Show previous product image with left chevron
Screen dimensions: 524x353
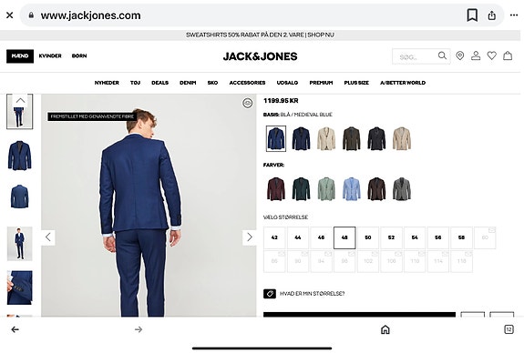[x=48, y=237]
